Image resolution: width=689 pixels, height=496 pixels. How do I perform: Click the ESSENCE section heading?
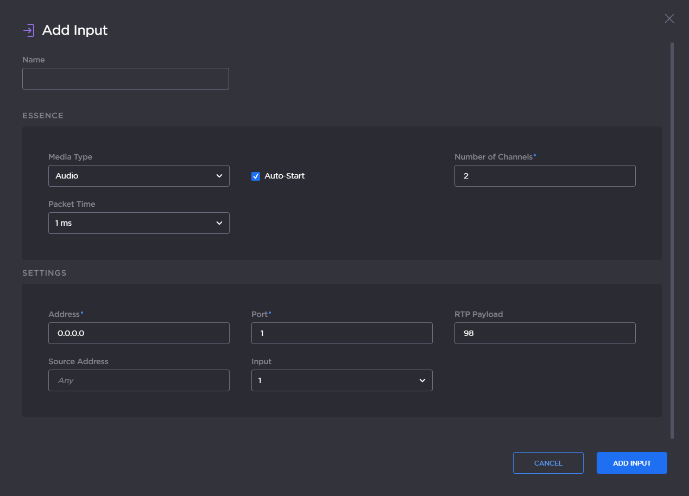point(43,116)
